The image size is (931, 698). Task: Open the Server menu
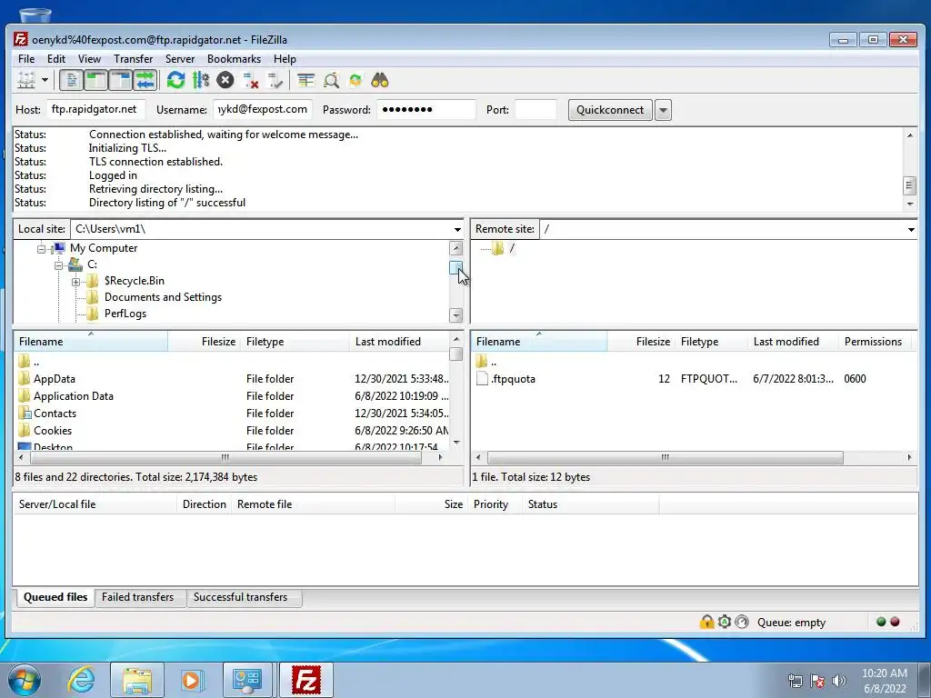180,59
